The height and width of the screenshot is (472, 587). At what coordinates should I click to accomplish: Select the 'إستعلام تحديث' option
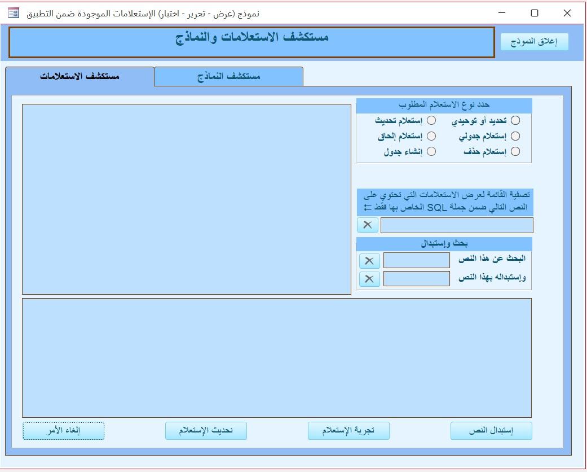pos(432,120)
